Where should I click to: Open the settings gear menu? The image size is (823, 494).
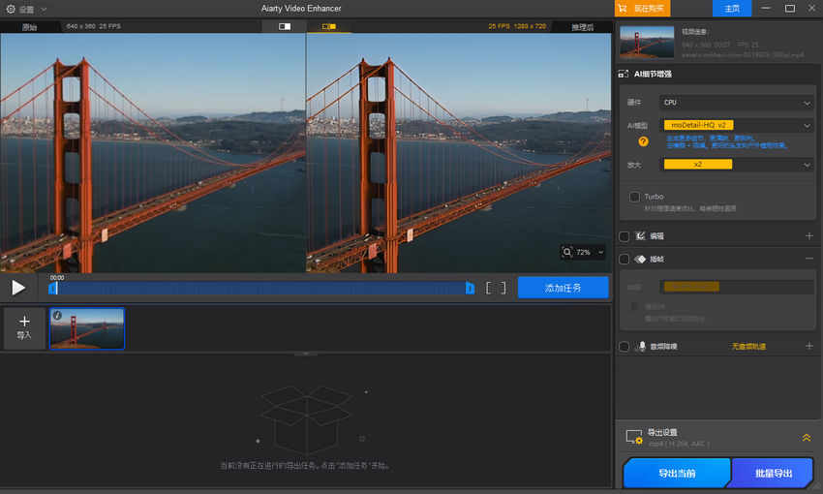click(x=11, y=9)
